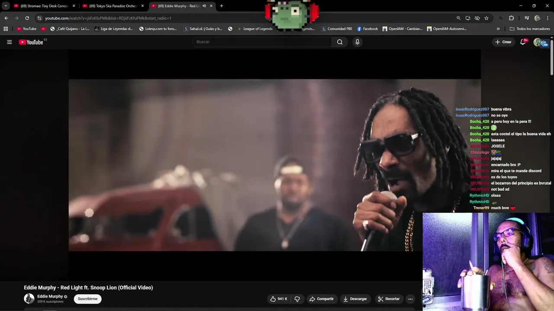This screenshot has height=311, width=554.
Task: Download the video with Descargar
Action: 355,299
